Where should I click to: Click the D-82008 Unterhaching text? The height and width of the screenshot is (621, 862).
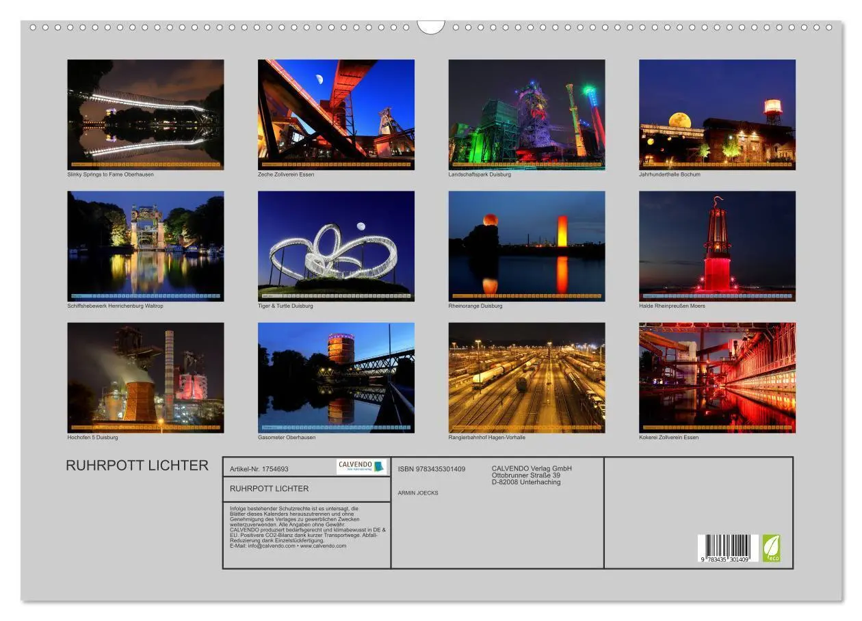click(526, 482)
